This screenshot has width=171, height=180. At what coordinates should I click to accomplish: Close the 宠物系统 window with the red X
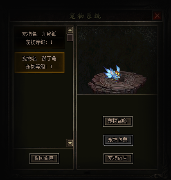click(157, 16)
